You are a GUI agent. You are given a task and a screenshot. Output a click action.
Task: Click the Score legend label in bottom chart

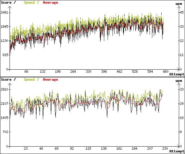[6, 79]
